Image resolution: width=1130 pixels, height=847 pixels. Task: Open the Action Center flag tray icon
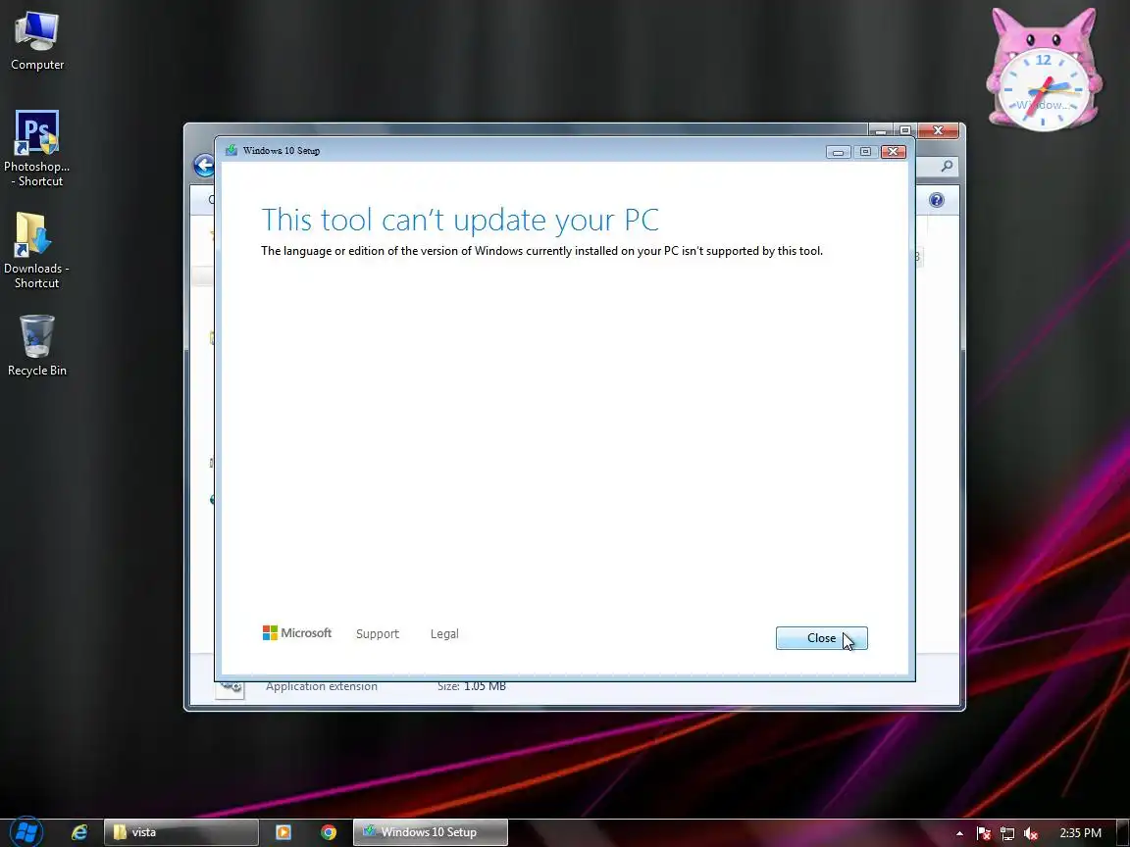(x=984, y=833)
